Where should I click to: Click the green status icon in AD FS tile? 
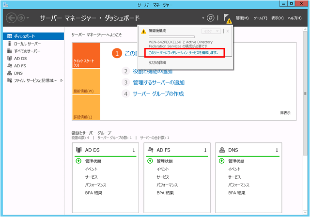[150, 161]
